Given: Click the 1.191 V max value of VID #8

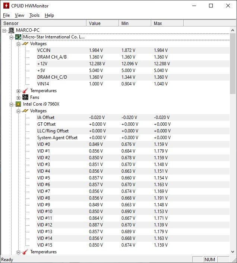Looking at the screenshot, I should point(161,198).
